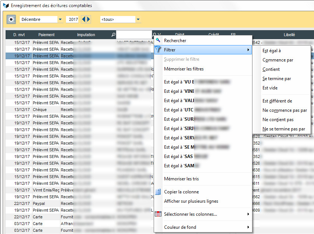Select the 'Contient' filter option
The width and height of the screenshot is (314, 234).
271,69
